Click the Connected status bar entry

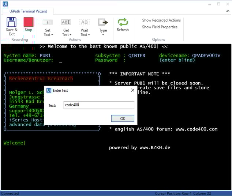pyautogui.click(x=10, y=193)
